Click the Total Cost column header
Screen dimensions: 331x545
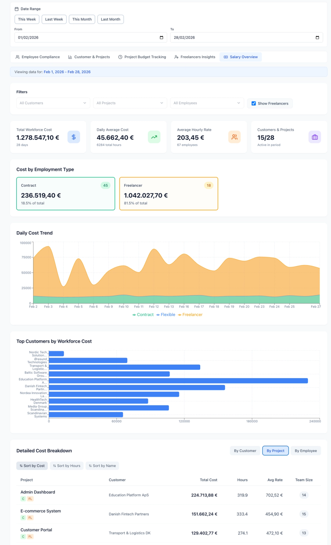209,480
